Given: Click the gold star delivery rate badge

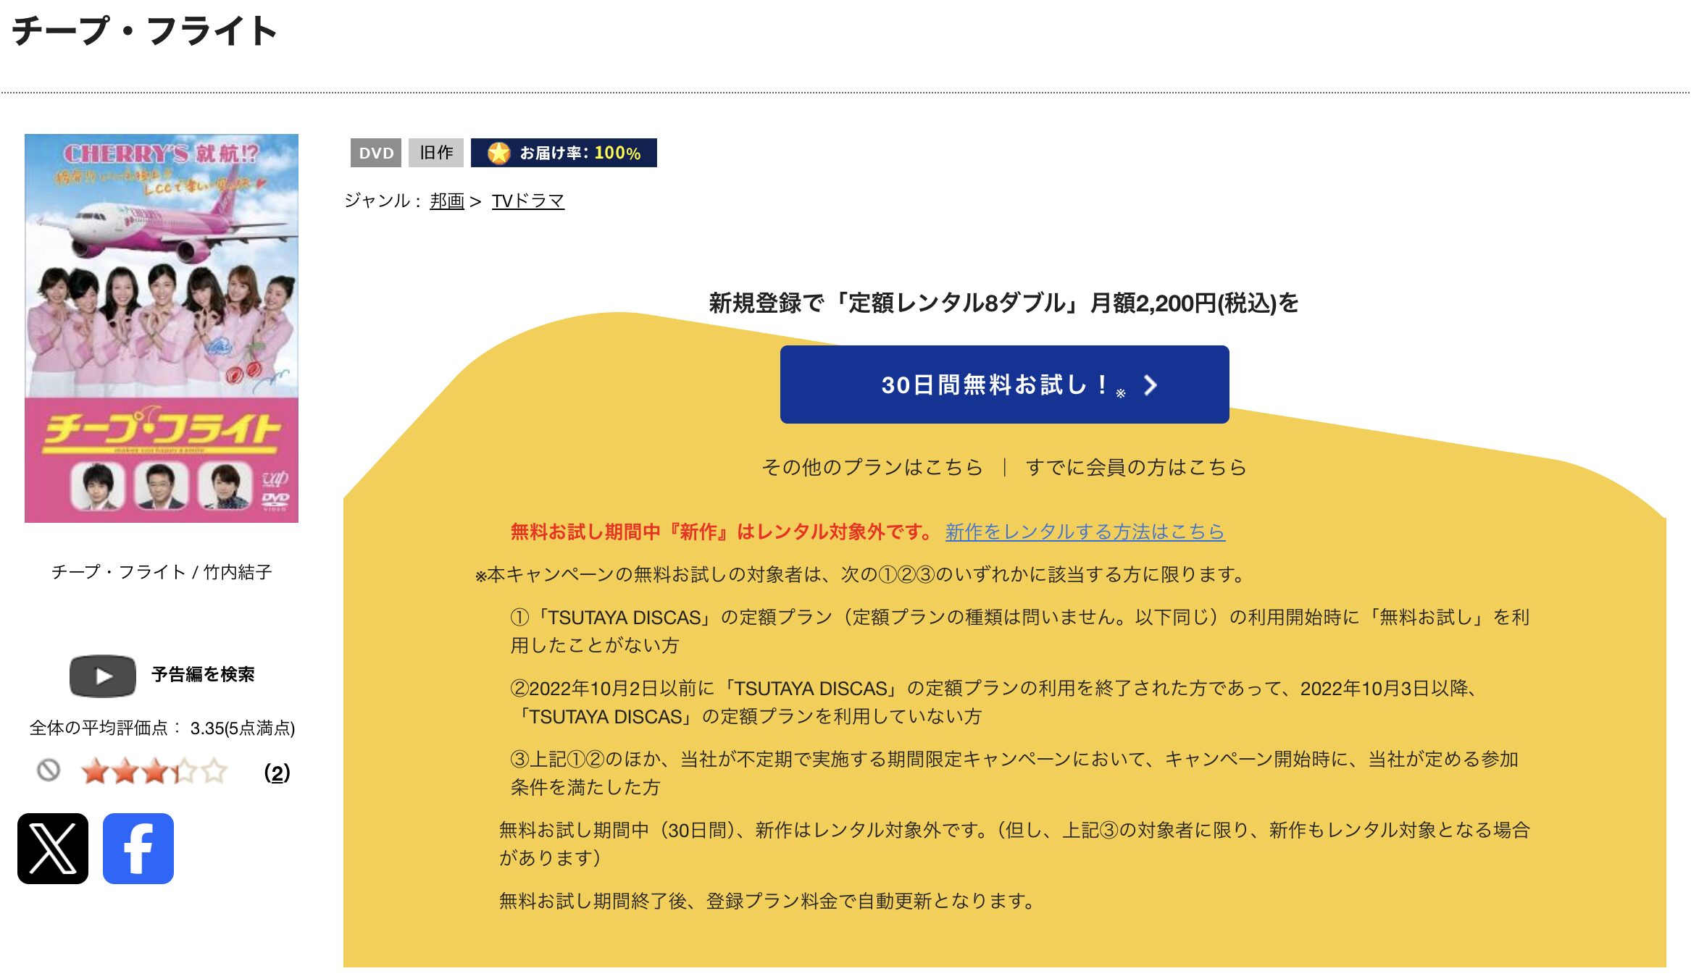Looking at the screenshot, I should 564,153.
